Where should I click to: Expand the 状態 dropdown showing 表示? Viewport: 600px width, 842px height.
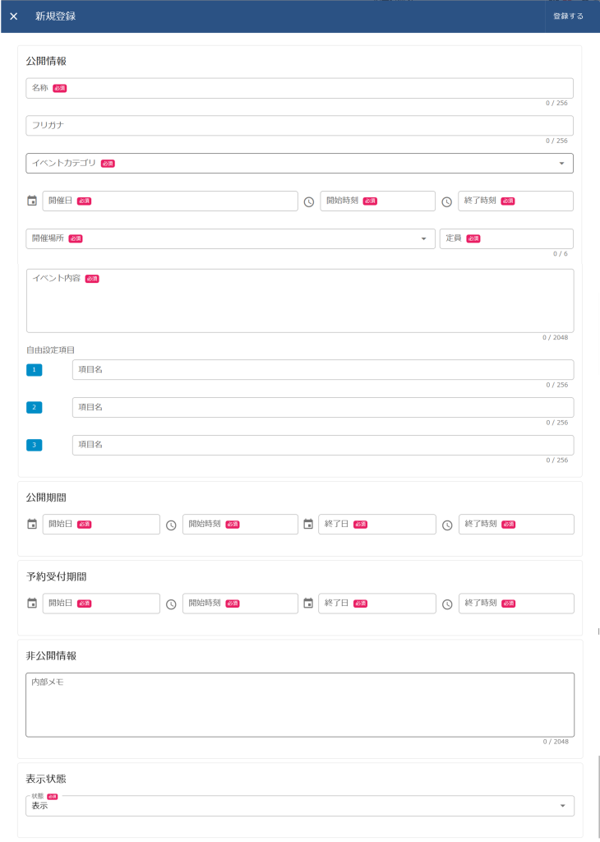562,806
